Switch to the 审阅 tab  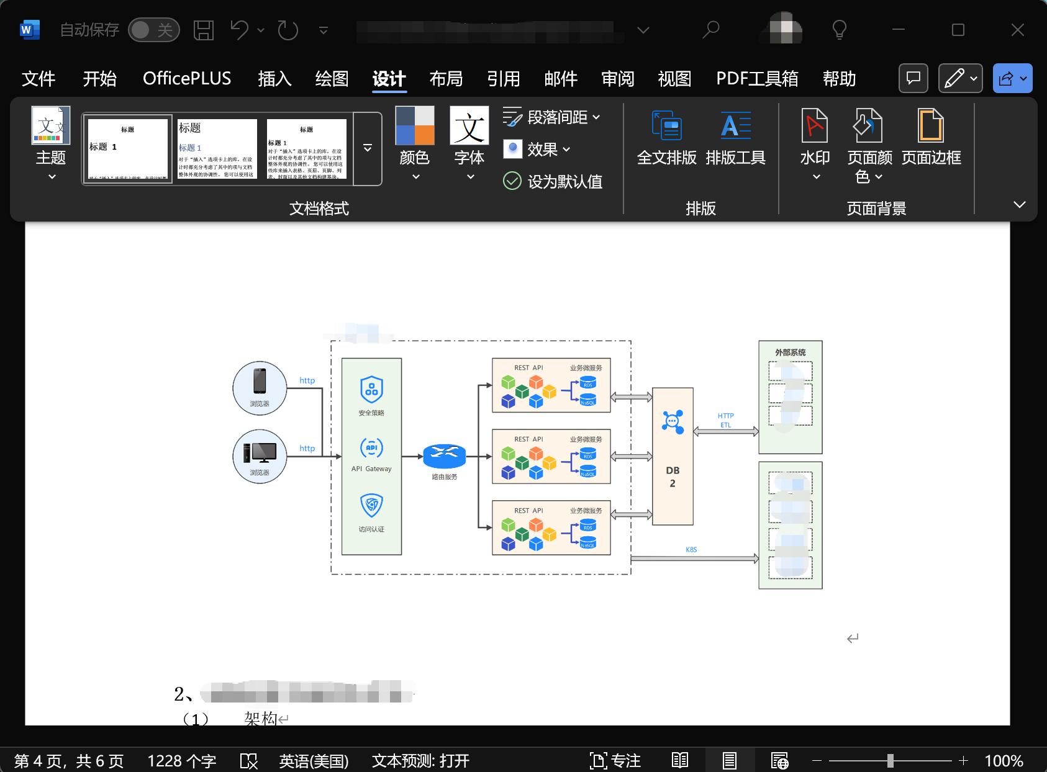[x=618, y=79]
